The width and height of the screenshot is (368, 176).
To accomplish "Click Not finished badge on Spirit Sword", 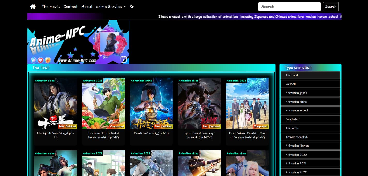I will click(211, 126).
